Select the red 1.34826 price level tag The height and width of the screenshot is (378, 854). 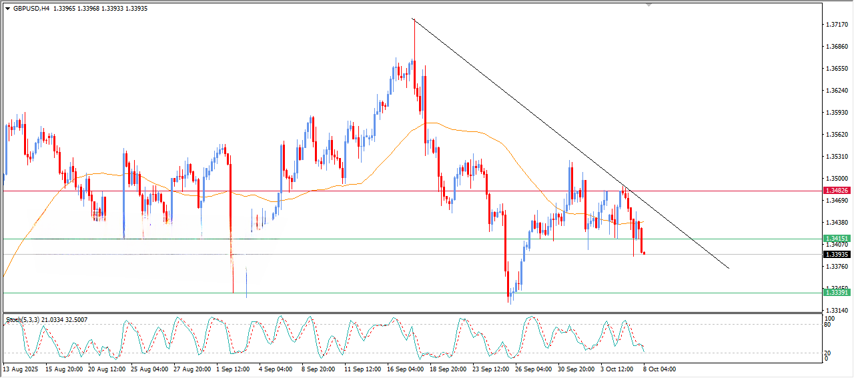pyautogui.click(x=836, y=191)
